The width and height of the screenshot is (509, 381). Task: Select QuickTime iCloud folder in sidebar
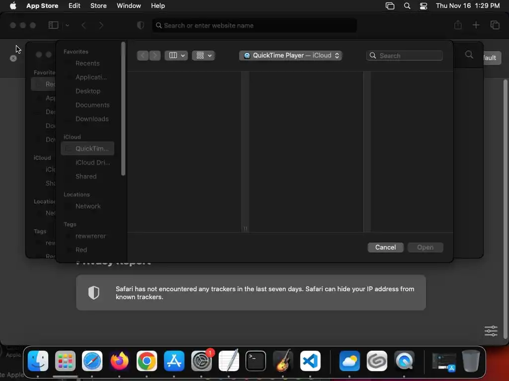(87, 148)
